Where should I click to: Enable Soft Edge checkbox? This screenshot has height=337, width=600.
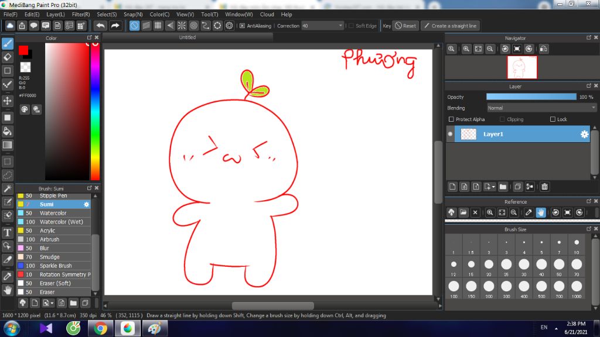click(x=352, y=26)
